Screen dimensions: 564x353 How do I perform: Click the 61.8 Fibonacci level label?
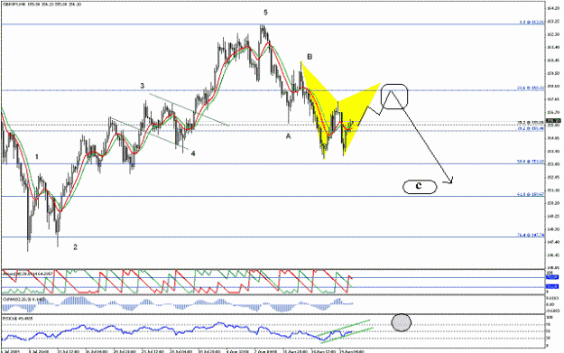tap(531, 194)
